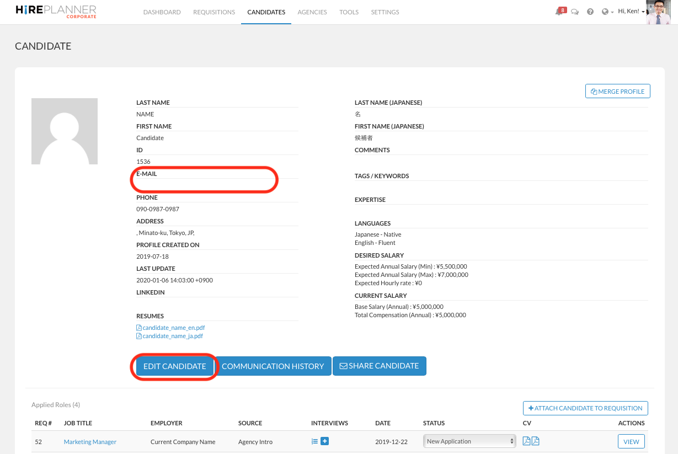Click the help question mark icon
Screen dimensions: 678x454
[x=590, y=12]
